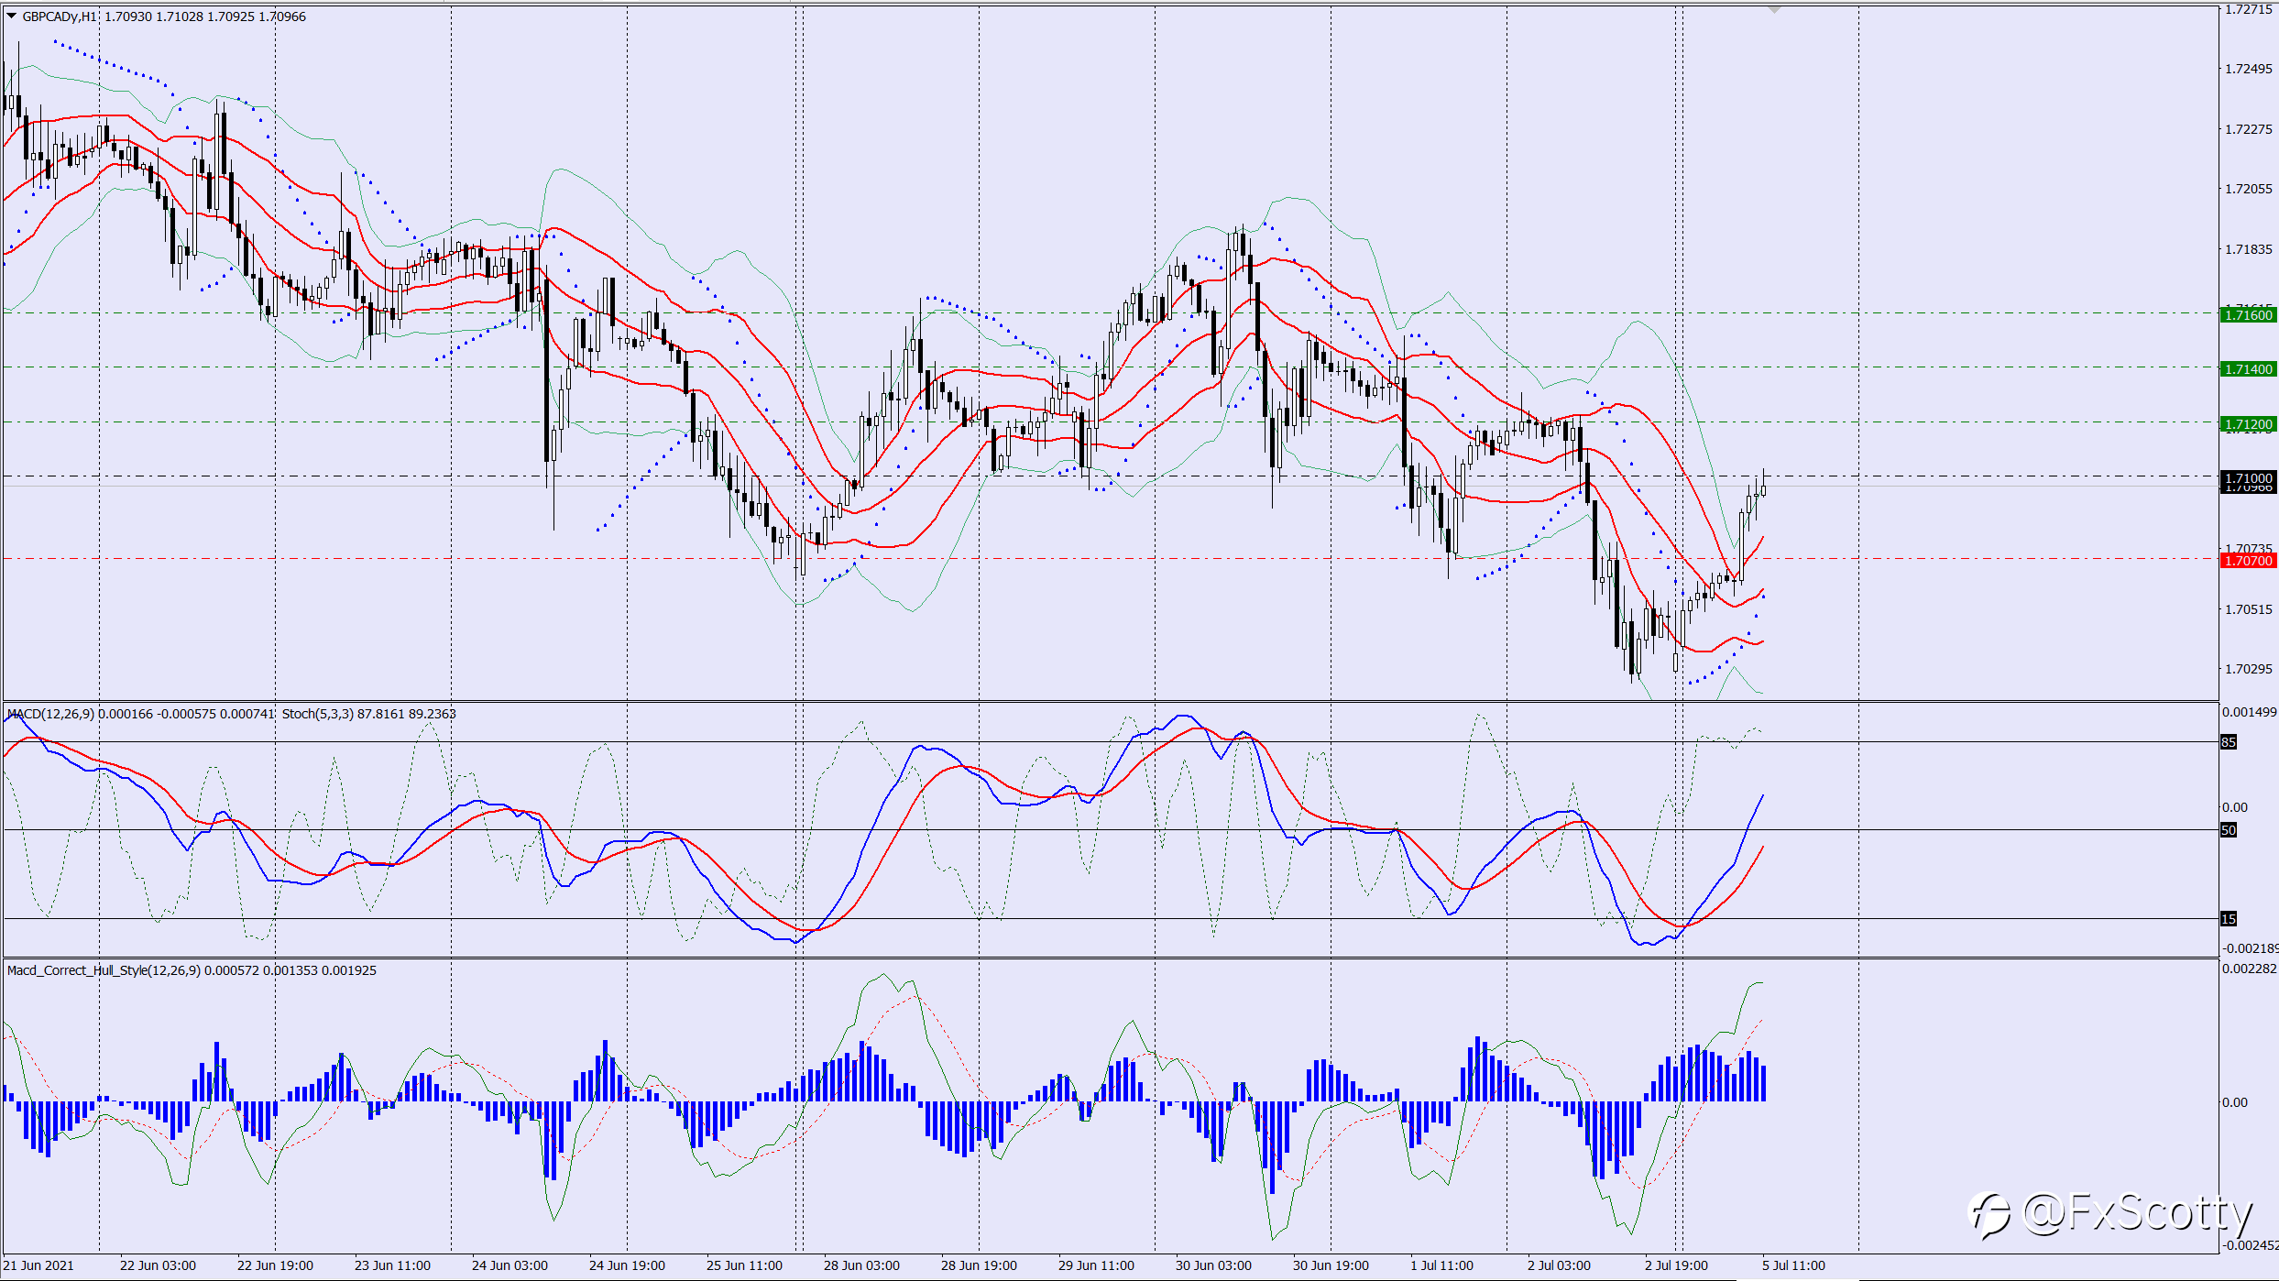Click the 24 Jun 19:00 time label
This screenshot has width=2279, height=1281.
[627, 1265]
